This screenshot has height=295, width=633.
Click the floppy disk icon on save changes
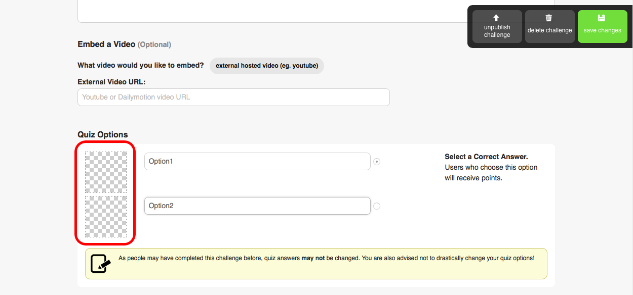click(x=602, y=18)
